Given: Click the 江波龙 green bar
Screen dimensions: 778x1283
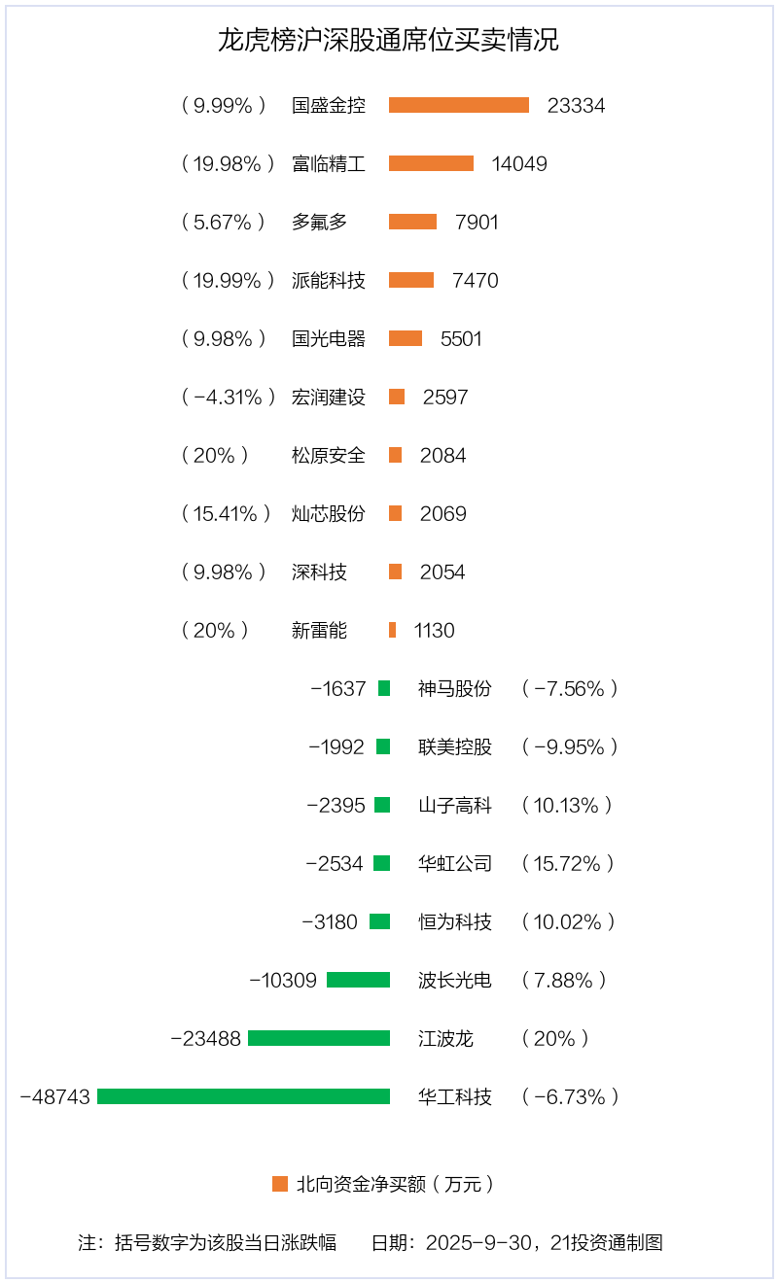Looking at the screenshot, I should (x=318, y=1038).
